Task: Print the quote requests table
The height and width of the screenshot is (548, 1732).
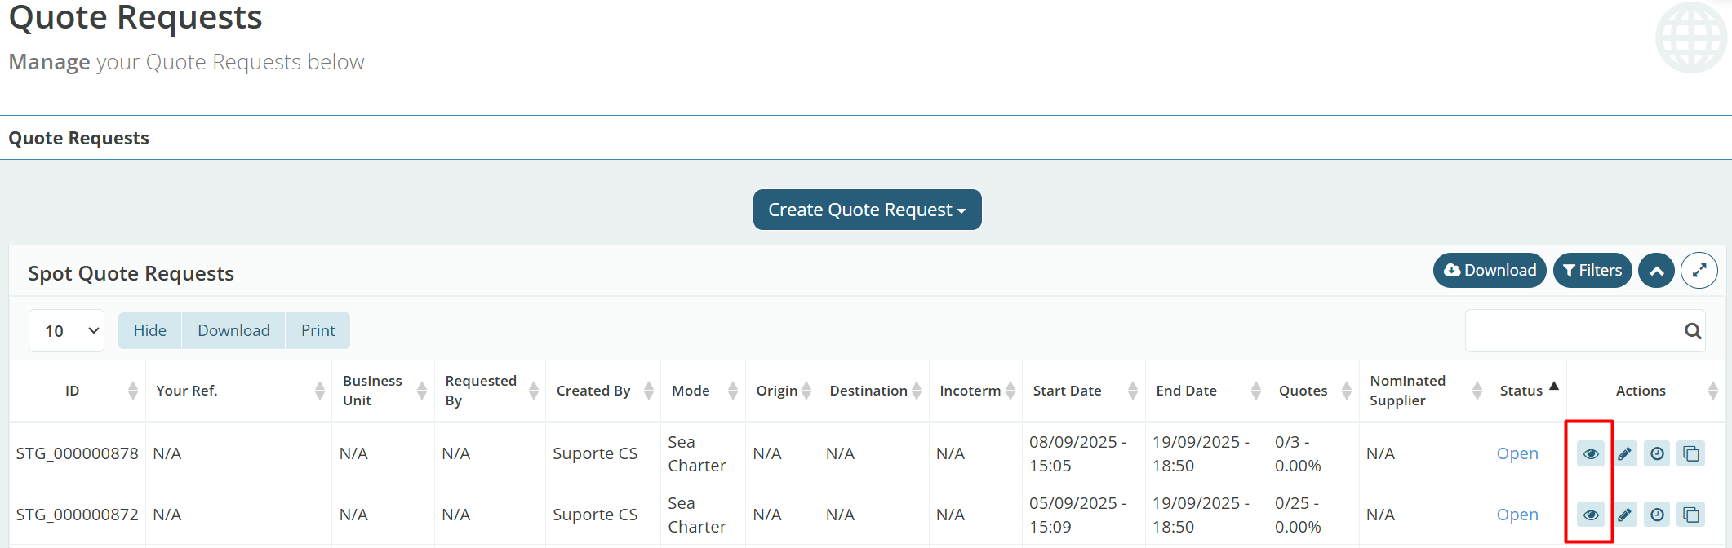Action: (318, 331)
